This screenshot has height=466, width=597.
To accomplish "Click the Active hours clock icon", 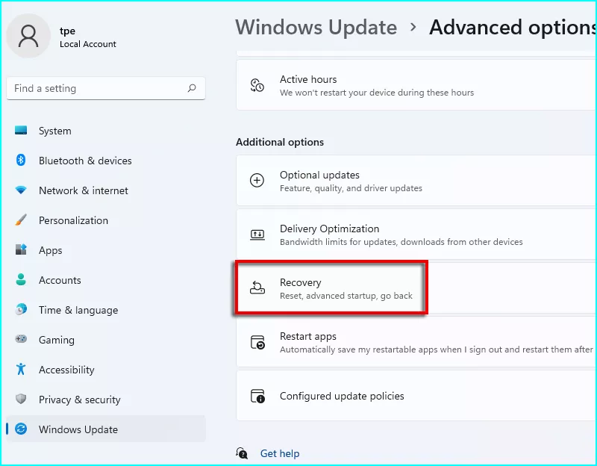I will (x=257, y=85).
